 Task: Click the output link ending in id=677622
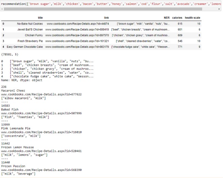coord(41,94)
